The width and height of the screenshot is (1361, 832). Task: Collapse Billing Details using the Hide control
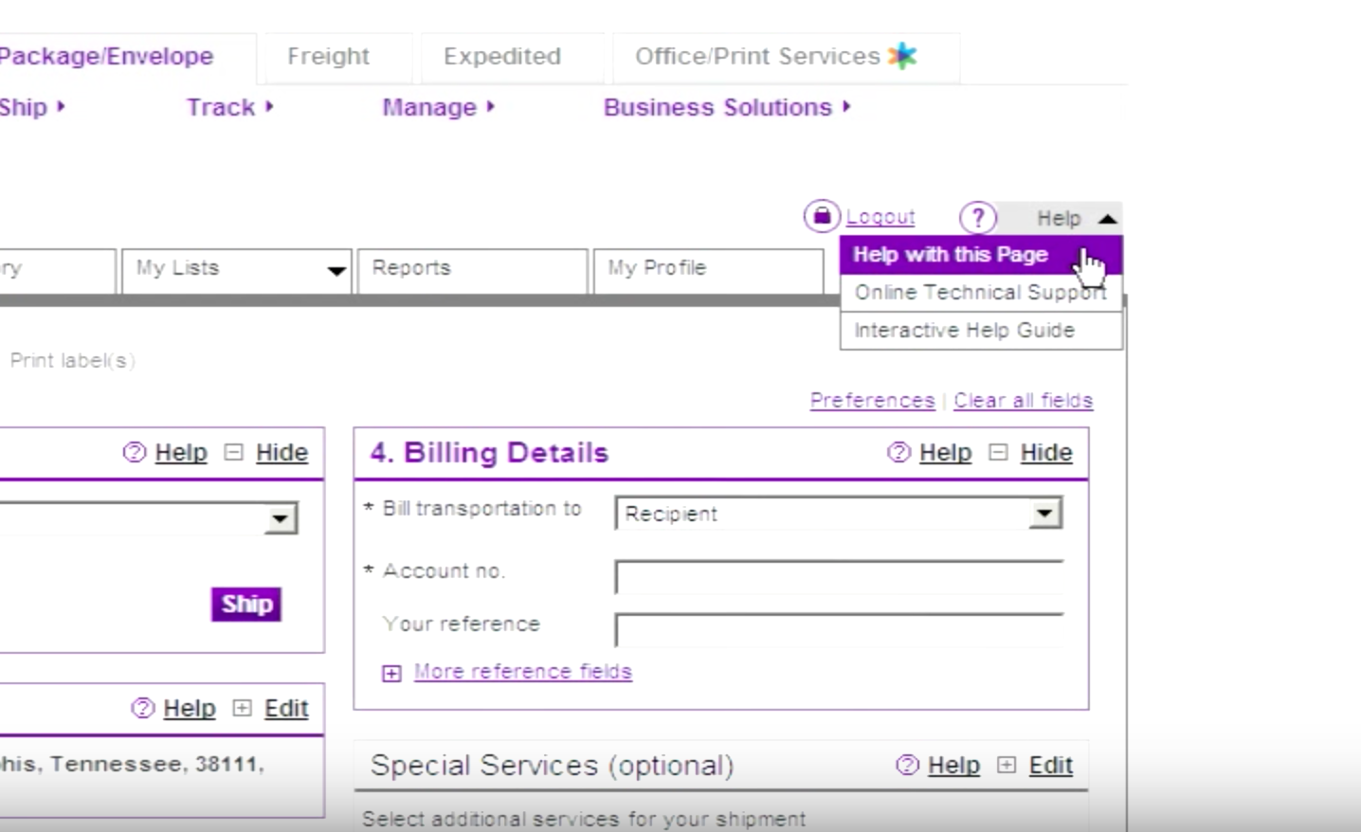[1045, 453]
